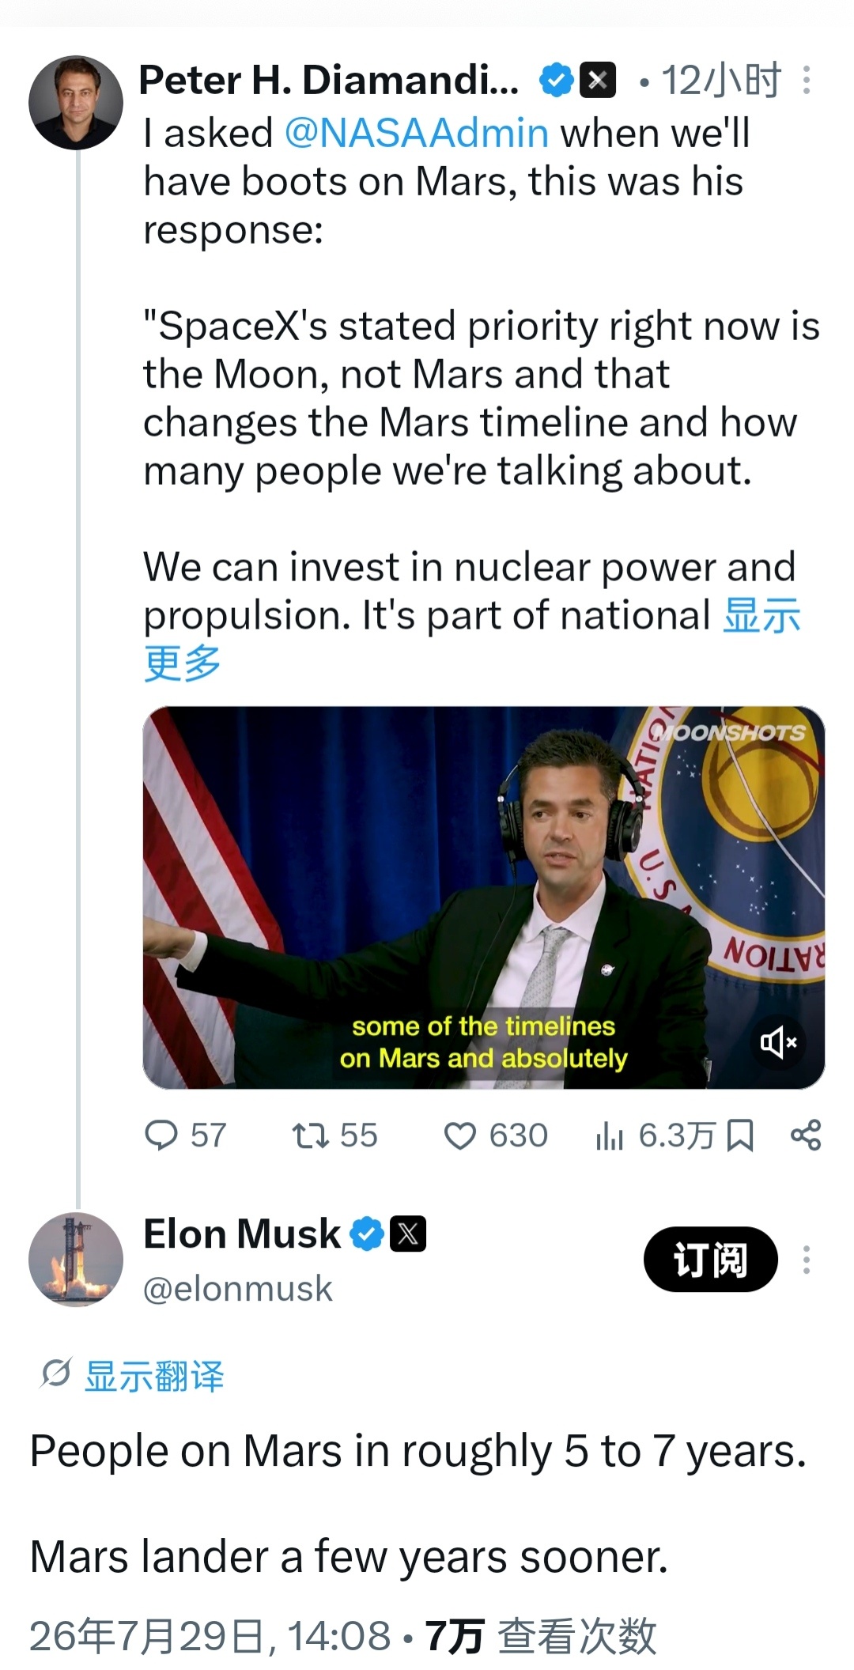This screenshot has height=1670, width=854.
Task: View analytics icon showing 6.3万 views
Action: pos(610,1136)
